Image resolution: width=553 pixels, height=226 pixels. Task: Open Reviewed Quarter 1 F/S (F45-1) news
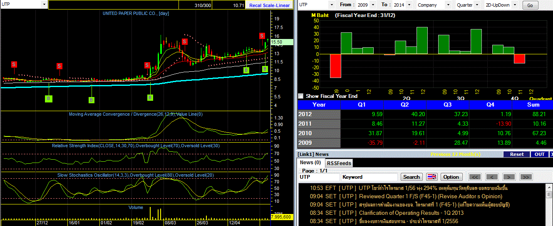(406, 196)
